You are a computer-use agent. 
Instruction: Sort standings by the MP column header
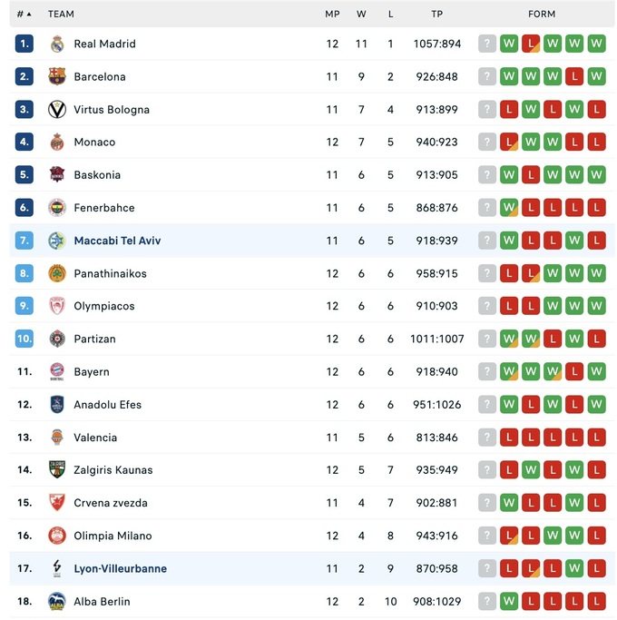pos(332,14)
